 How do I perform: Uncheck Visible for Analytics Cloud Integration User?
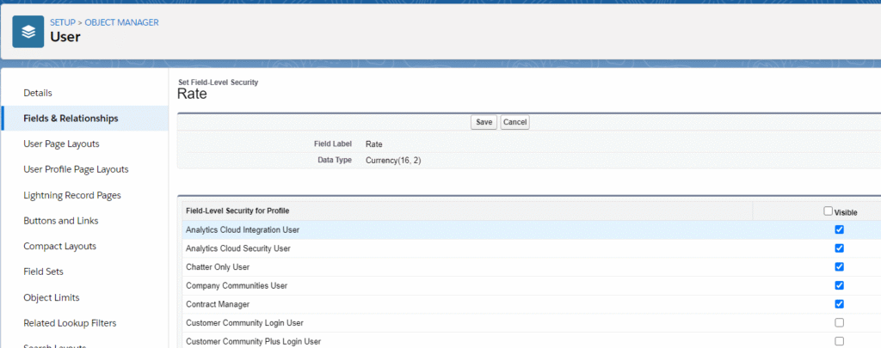coord(839,229)
